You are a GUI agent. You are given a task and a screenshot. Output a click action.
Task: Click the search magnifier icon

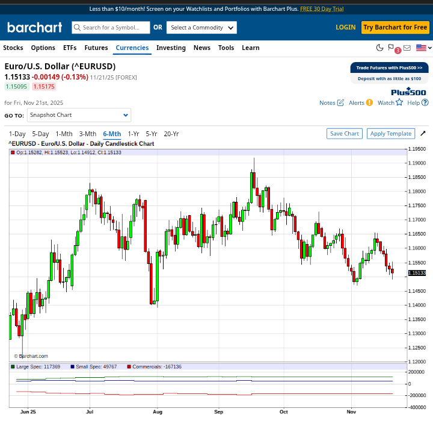click(78, 27)
